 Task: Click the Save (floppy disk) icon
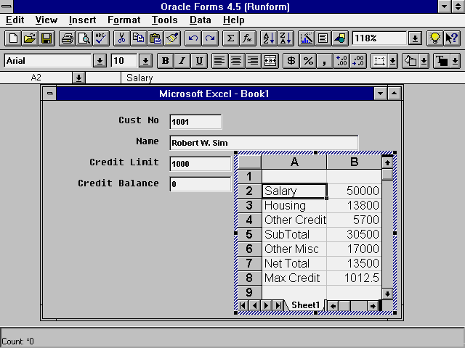(x=46, y=38)
